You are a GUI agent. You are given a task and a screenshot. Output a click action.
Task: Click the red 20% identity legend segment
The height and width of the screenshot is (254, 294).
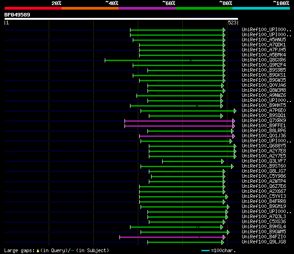[x=33, y=8]
